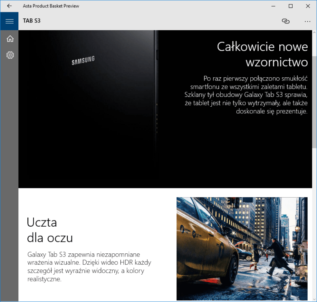Viewport: 317px width, 302px height.
Task: Click the link chain icon
Action: click(286, 21)
